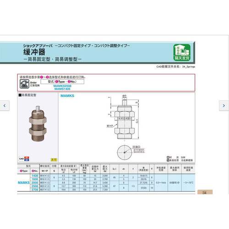This screenshot has width=229, height=229.
Task: Click the green next-day shipping stock icon
Action: (x=182, y=53)
